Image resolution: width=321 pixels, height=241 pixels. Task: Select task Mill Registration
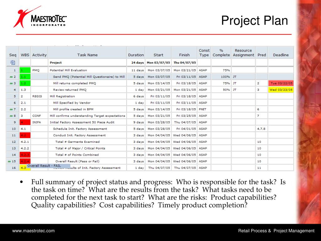pyautogui.click(x=62, y=96)
